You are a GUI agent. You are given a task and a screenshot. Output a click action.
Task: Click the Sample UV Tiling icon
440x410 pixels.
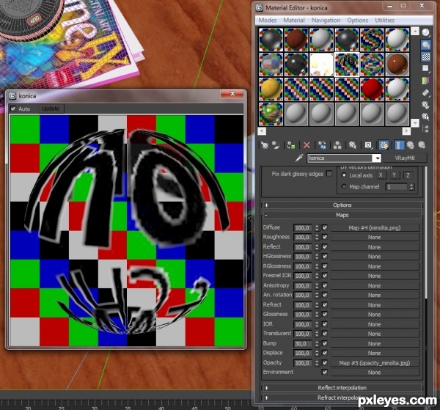click(x=425, y=69)
